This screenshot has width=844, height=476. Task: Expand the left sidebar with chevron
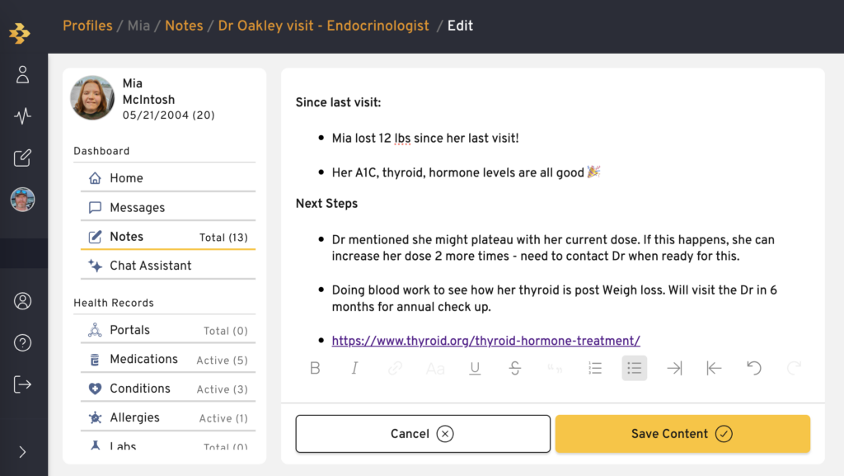pos(22,452)
